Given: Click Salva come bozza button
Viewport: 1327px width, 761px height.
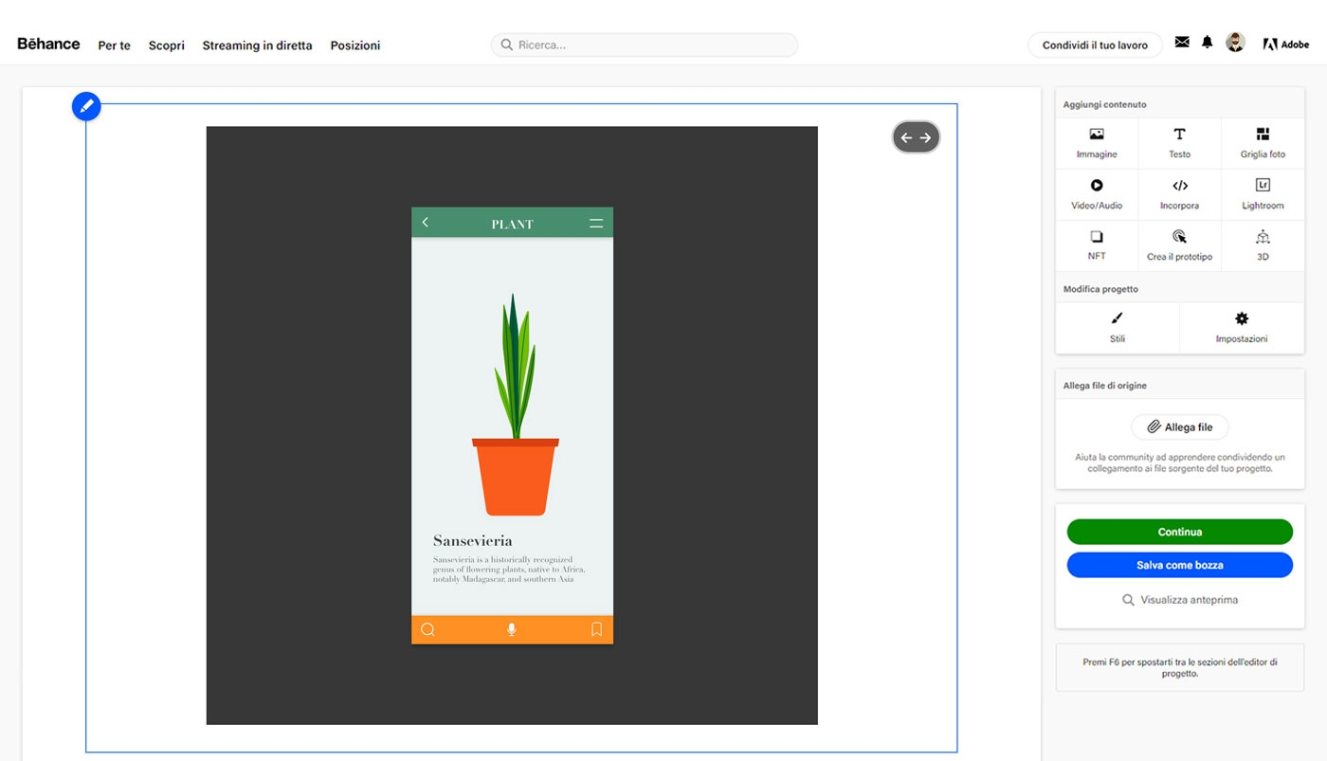Looking at the screenshot, I should point(1179,565).
